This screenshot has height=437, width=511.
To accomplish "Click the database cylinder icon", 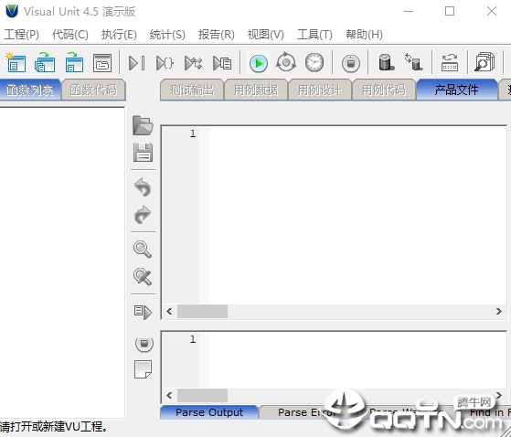I will tap(387, 62).
